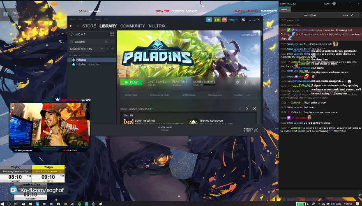Viewport: 362px width, 206px height.
Task: Switch Steam to Big Picture mode
Action: [243, 20]
